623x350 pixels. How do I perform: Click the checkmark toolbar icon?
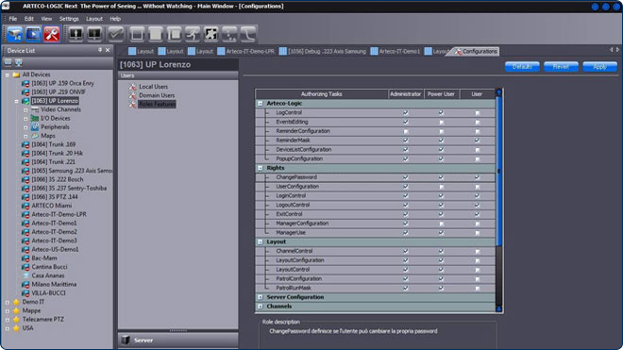[x=115, y=34]
